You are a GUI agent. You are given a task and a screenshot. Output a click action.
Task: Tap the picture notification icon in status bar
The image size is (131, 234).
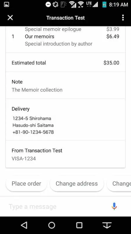click(6, 4)
